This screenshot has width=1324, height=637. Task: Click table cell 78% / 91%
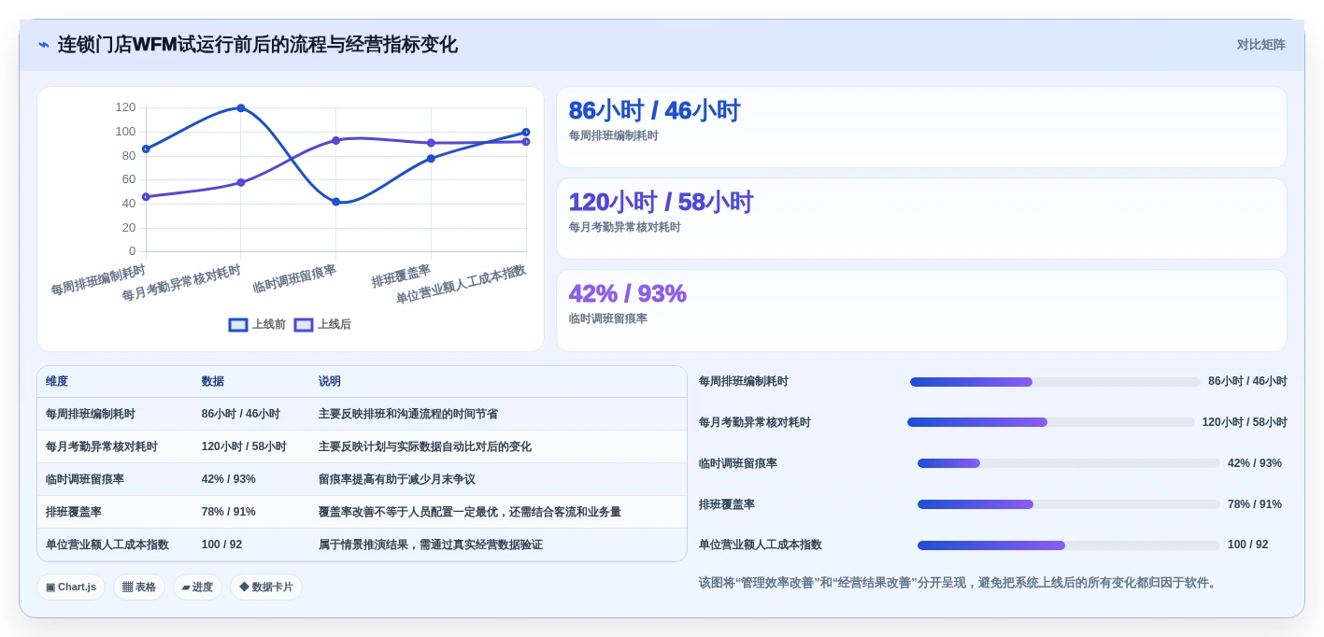click(x=229, y=512)
